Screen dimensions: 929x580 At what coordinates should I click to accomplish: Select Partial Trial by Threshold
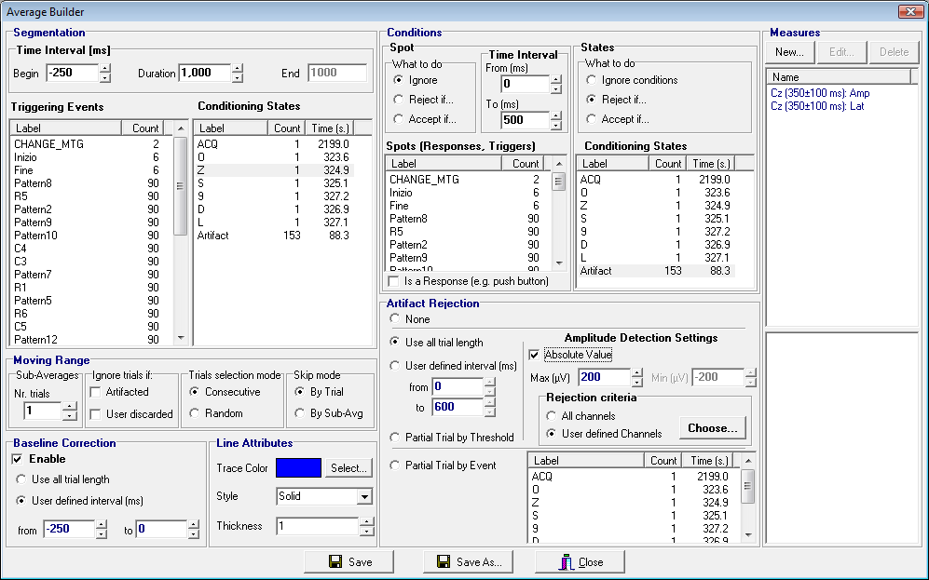(x=394, y=438)
